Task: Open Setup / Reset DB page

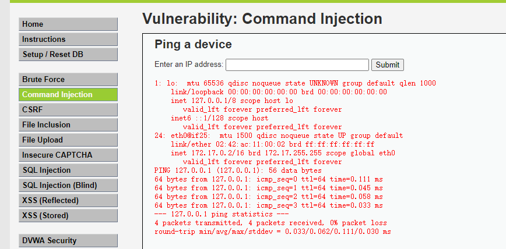Action: click(x=68, y=54)
